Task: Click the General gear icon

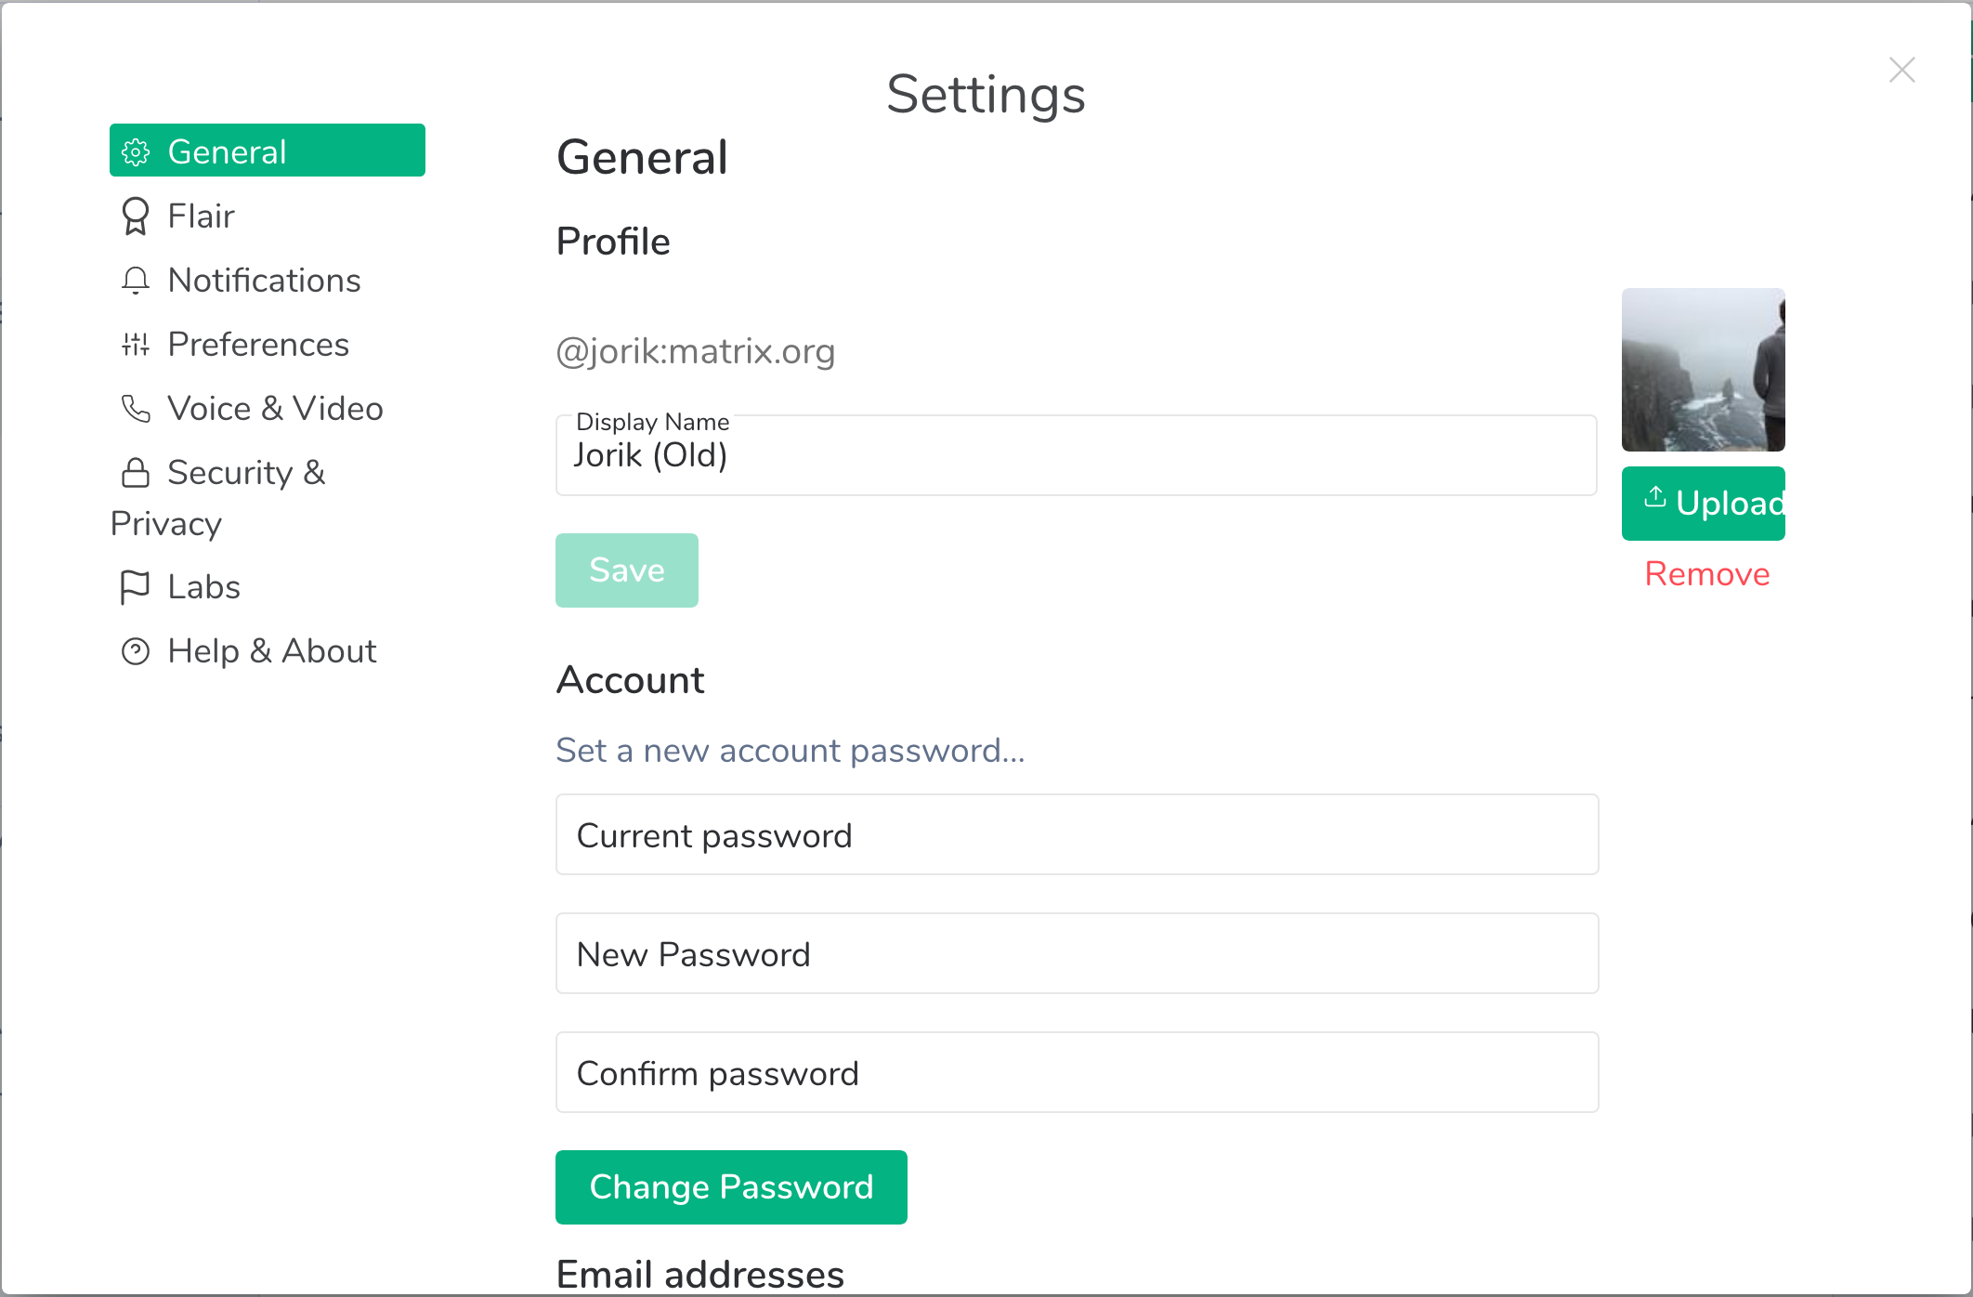Action: point(136,151)
